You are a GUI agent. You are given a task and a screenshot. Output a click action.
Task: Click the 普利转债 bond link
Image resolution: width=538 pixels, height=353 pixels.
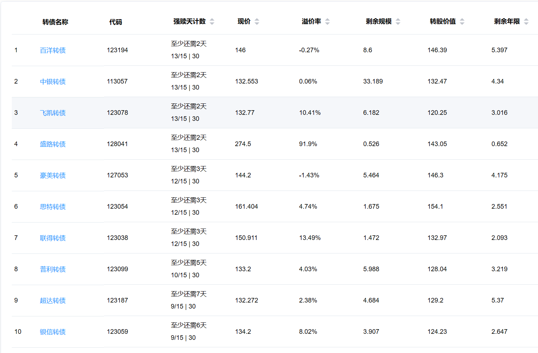click(53, 269)
